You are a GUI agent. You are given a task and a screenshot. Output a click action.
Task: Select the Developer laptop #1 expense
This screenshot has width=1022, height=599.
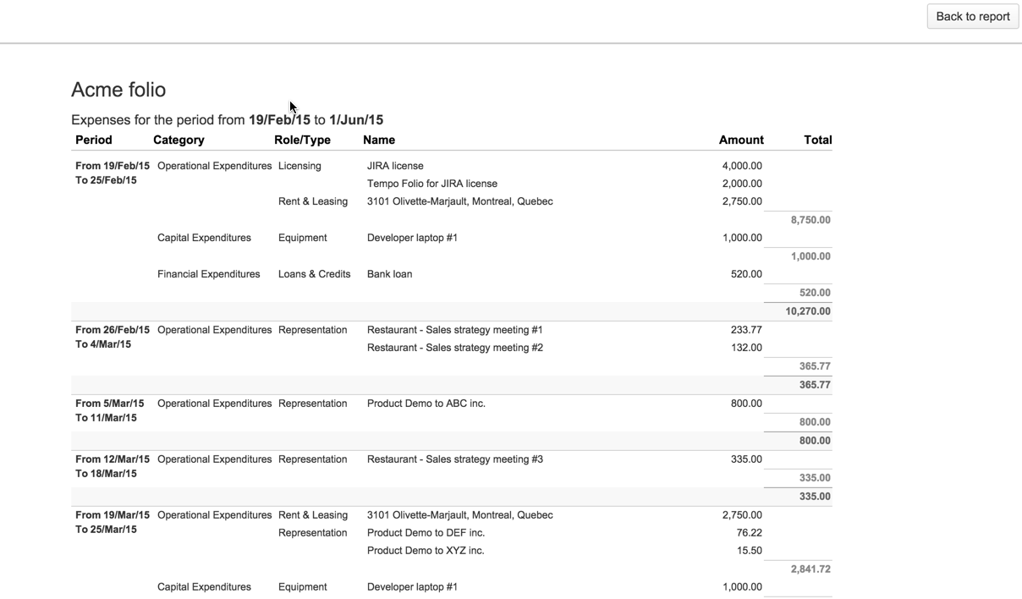[412, 238]
